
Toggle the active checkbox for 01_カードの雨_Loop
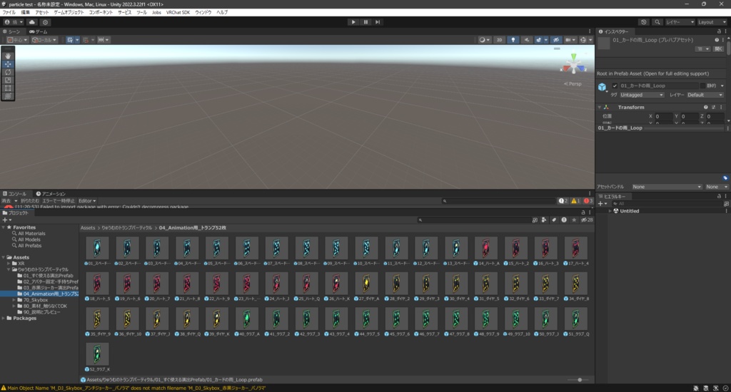pyautogui.click(x=615, y=86)
